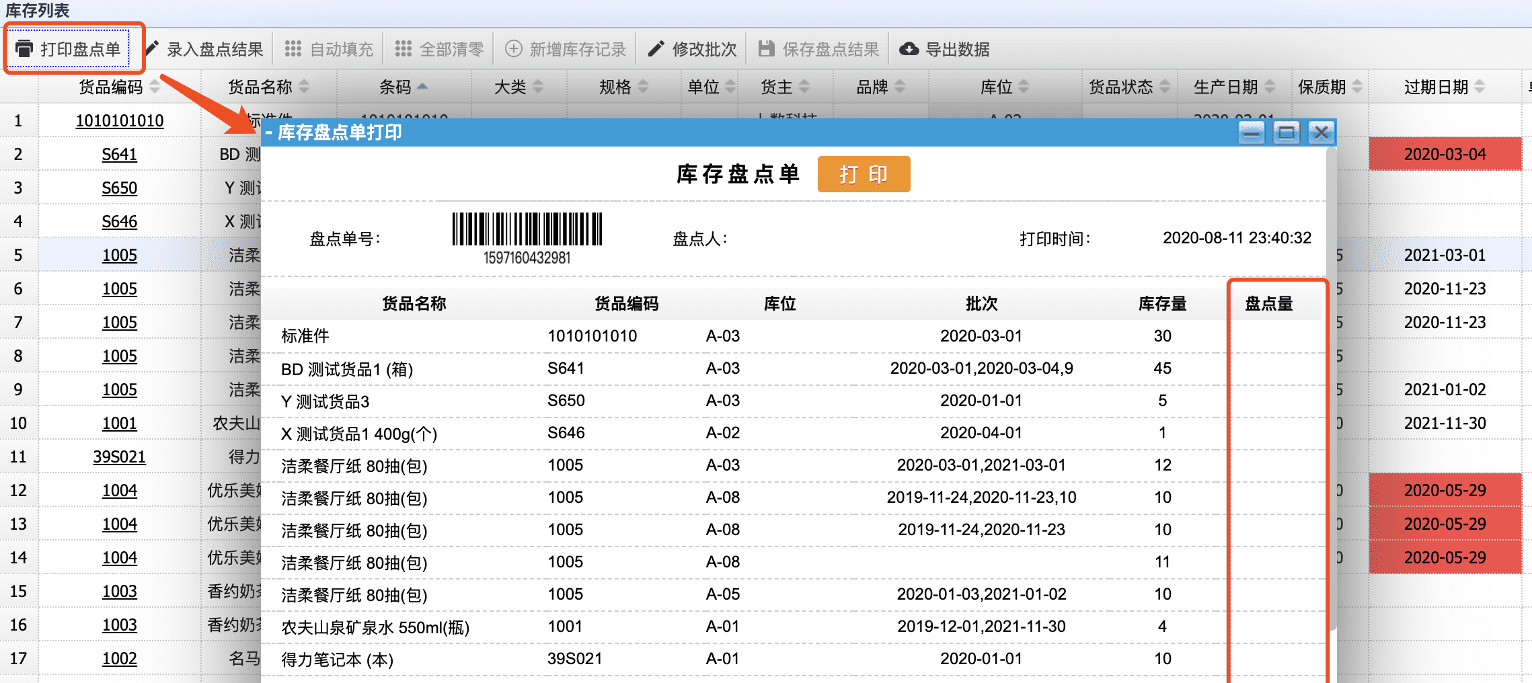The image size is (1532, 683).
Task: Click the grid icon of 全部清零
Action: click(x=404, y=48)
